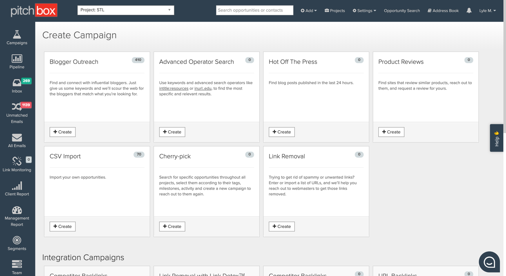
Task: Click the Blogger Outreach card title
Action: point(74,62)
